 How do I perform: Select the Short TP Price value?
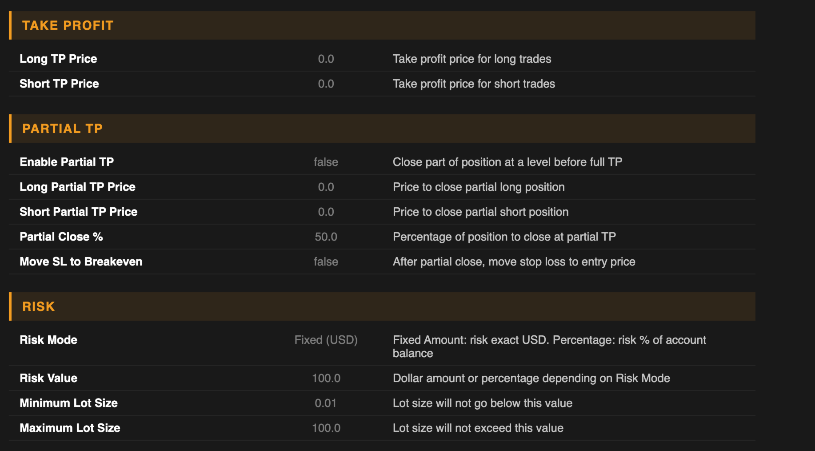tap(326, 84)
